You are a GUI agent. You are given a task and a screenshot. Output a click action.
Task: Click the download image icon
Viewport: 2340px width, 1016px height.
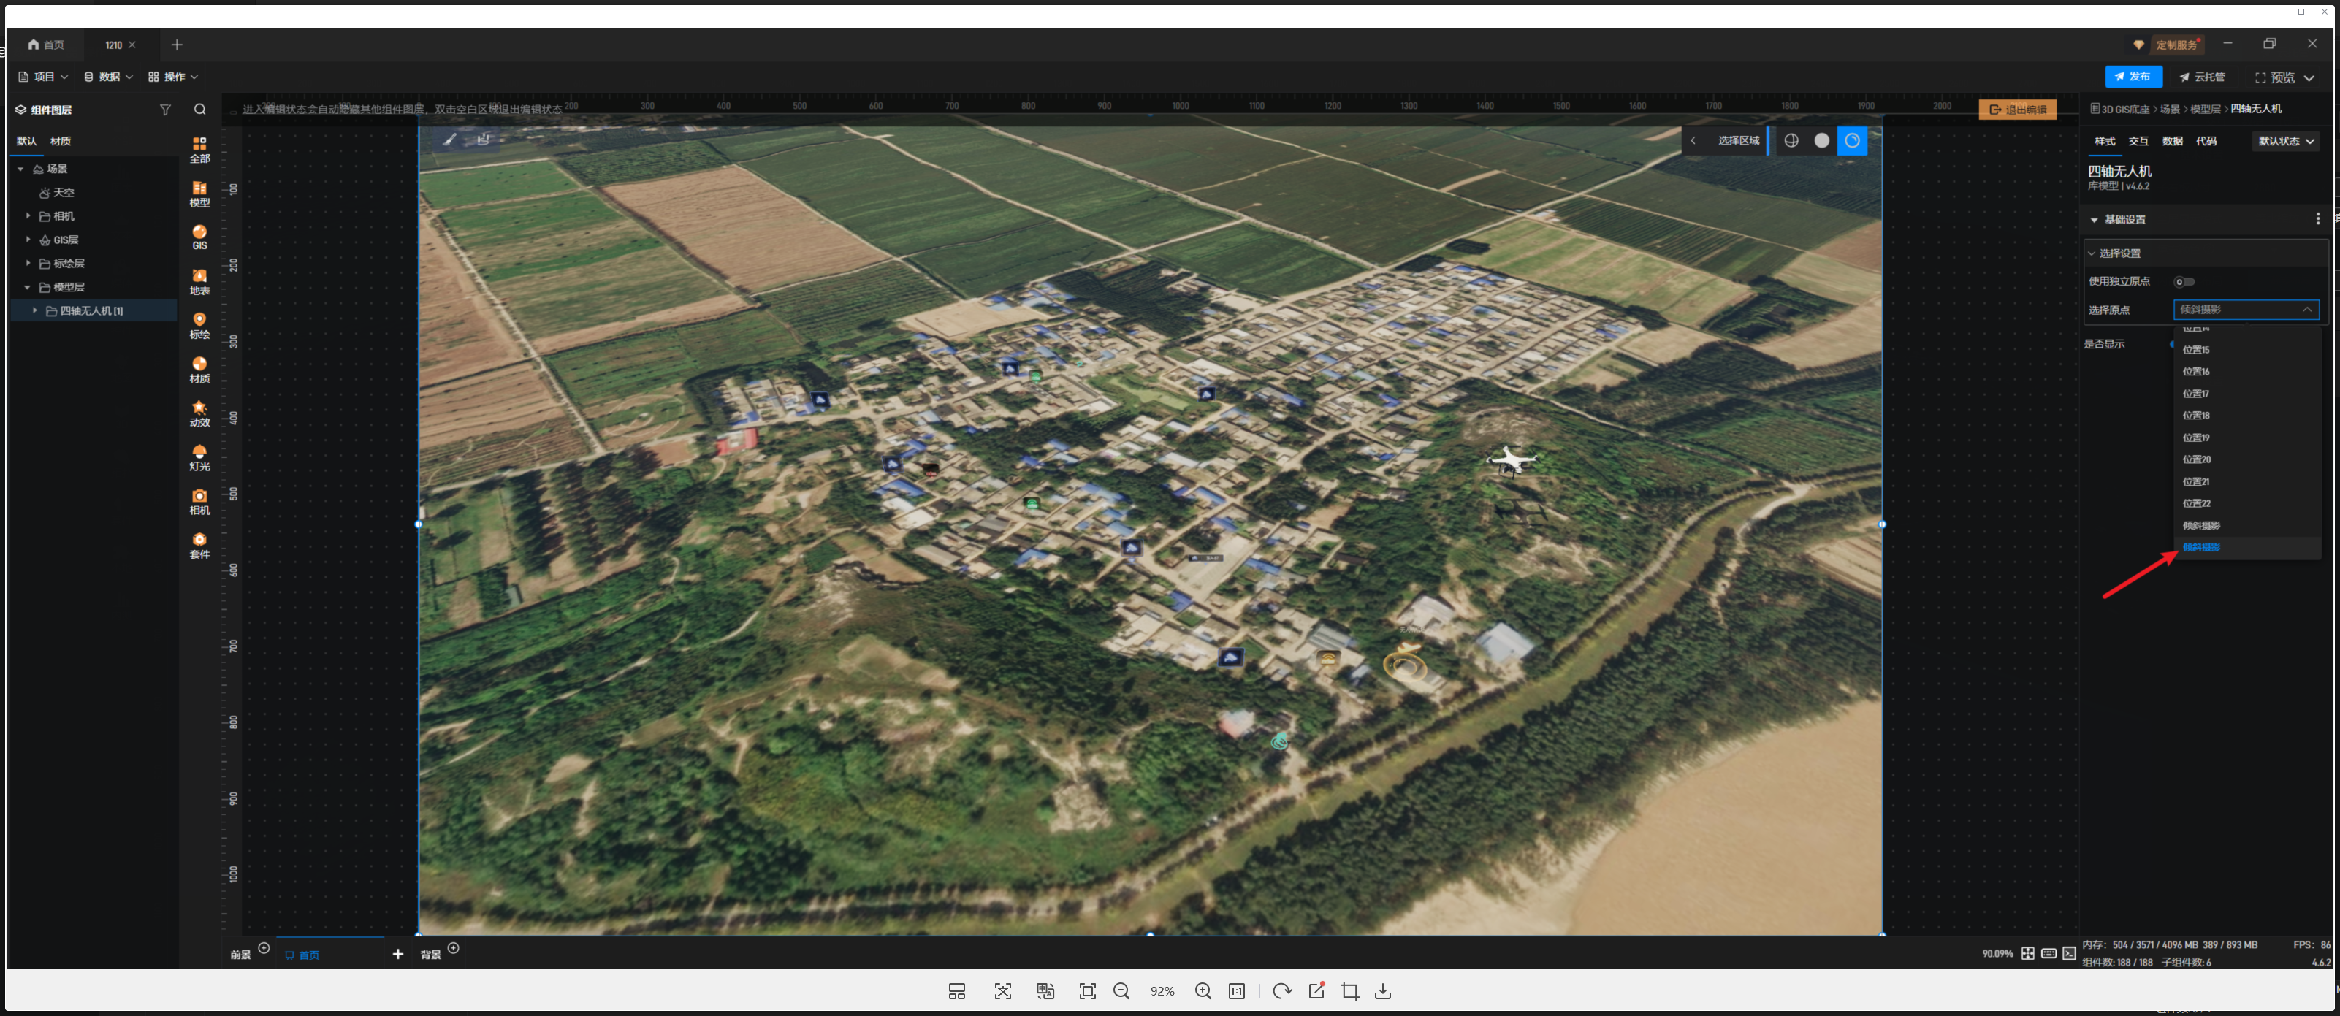point(1382,990)
